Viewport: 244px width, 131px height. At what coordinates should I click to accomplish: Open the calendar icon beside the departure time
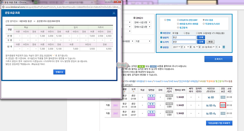point(224,47)
